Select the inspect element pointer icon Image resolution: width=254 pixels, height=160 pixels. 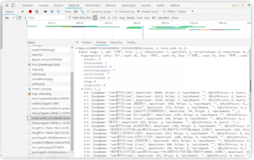[7, 5]
